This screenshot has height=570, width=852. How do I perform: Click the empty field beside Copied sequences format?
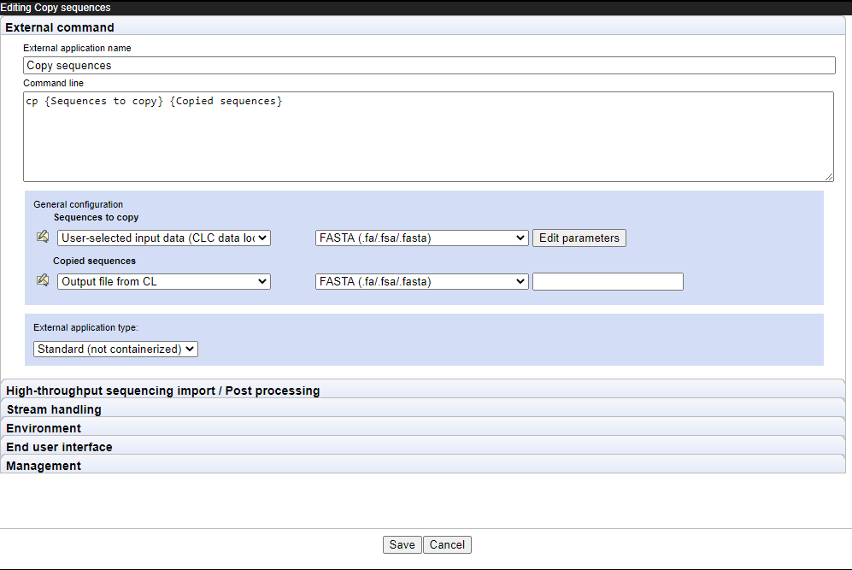pyautogui.click(x=608, y=281)
